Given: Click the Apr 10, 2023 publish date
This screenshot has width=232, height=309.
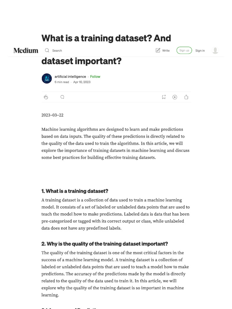Looking at the screenshot, I should [x=82, y=82].
